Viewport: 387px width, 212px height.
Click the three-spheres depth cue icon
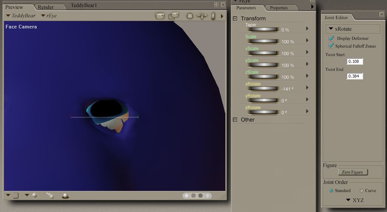tap(50, 196)
